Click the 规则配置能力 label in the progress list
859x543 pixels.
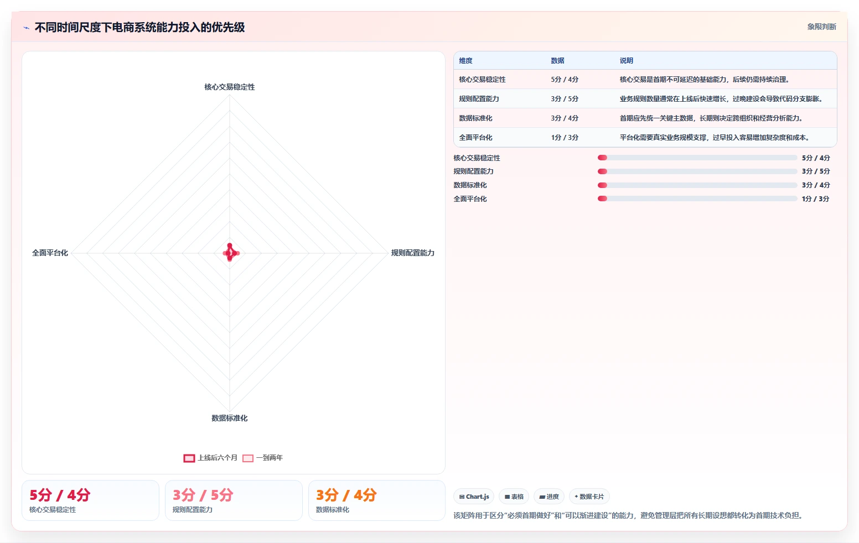coord(473,171)
